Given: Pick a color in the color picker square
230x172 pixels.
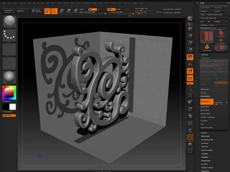Looking at the screenshot, I should point(9,92).
